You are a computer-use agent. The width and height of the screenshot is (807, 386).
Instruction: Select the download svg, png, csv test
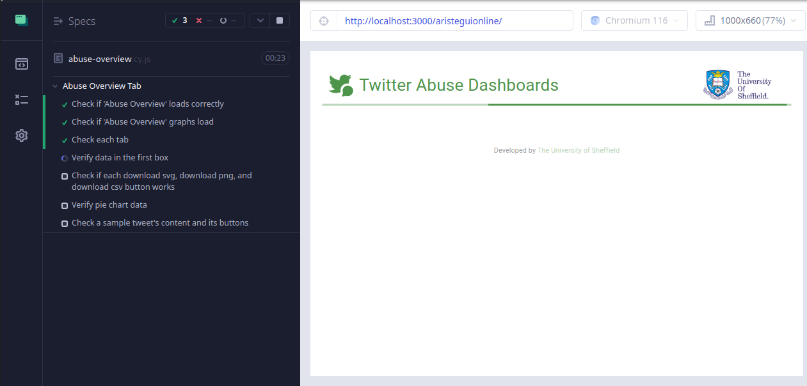161,181
